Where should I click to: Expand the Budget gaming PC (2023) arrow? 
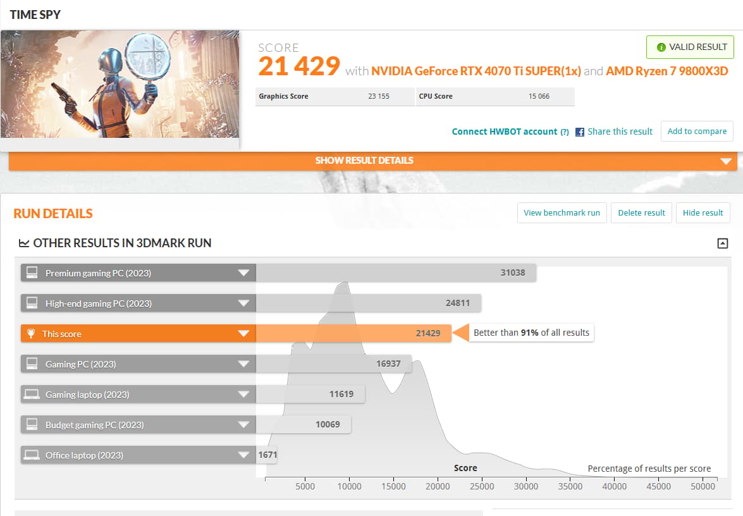tap(243, 424)
